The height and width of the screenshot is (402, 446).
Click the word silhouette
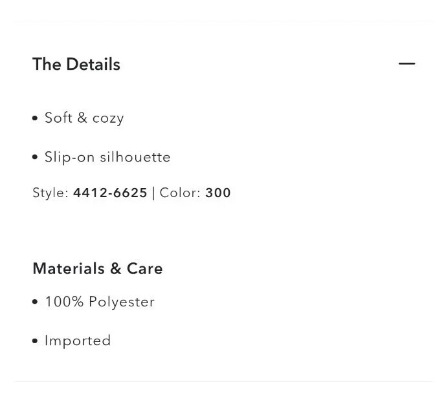pyautogui.click(x=135, y=157)
